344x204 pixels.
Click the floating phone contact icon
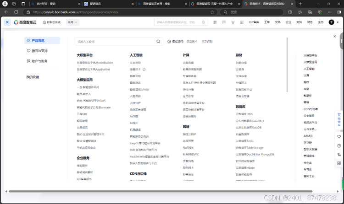pos(339,155)
